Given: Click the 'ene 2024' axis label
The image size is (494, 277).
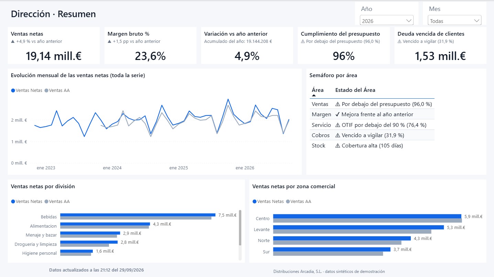Looking at the screenshot, I should click(112, 168).
